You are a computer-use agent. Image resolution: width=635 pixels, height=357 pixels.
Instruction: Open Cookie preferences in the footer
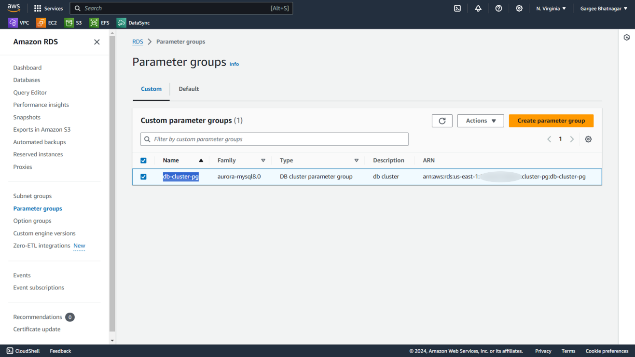click(x=607, y=351)
